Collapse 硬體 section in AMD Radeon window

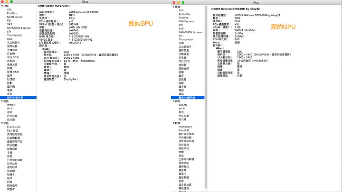(x=2, y=6)
